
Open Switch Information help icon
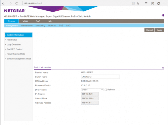point(163,68)
